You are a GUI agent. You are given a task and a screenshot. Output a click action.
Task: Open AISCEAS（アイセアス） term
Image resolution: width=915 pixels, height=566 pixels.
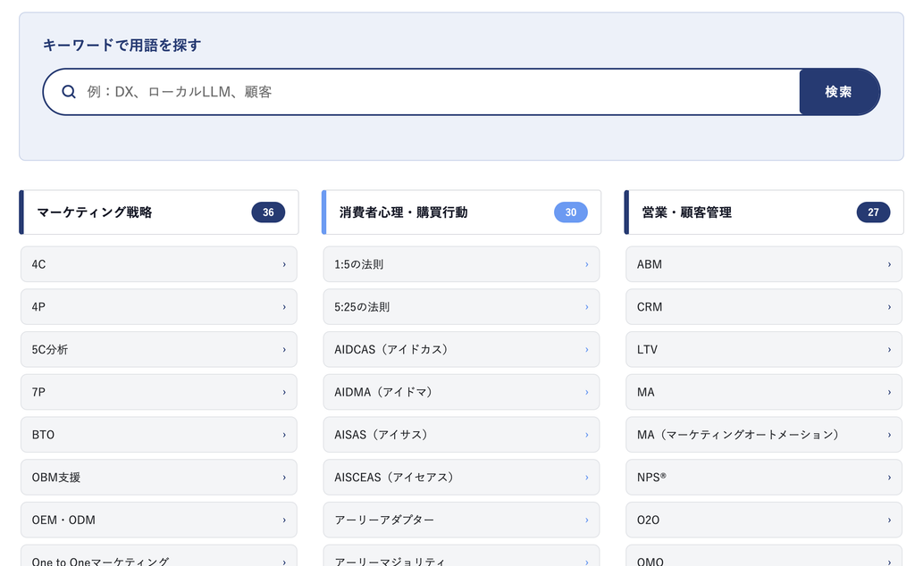click(461, 477)
